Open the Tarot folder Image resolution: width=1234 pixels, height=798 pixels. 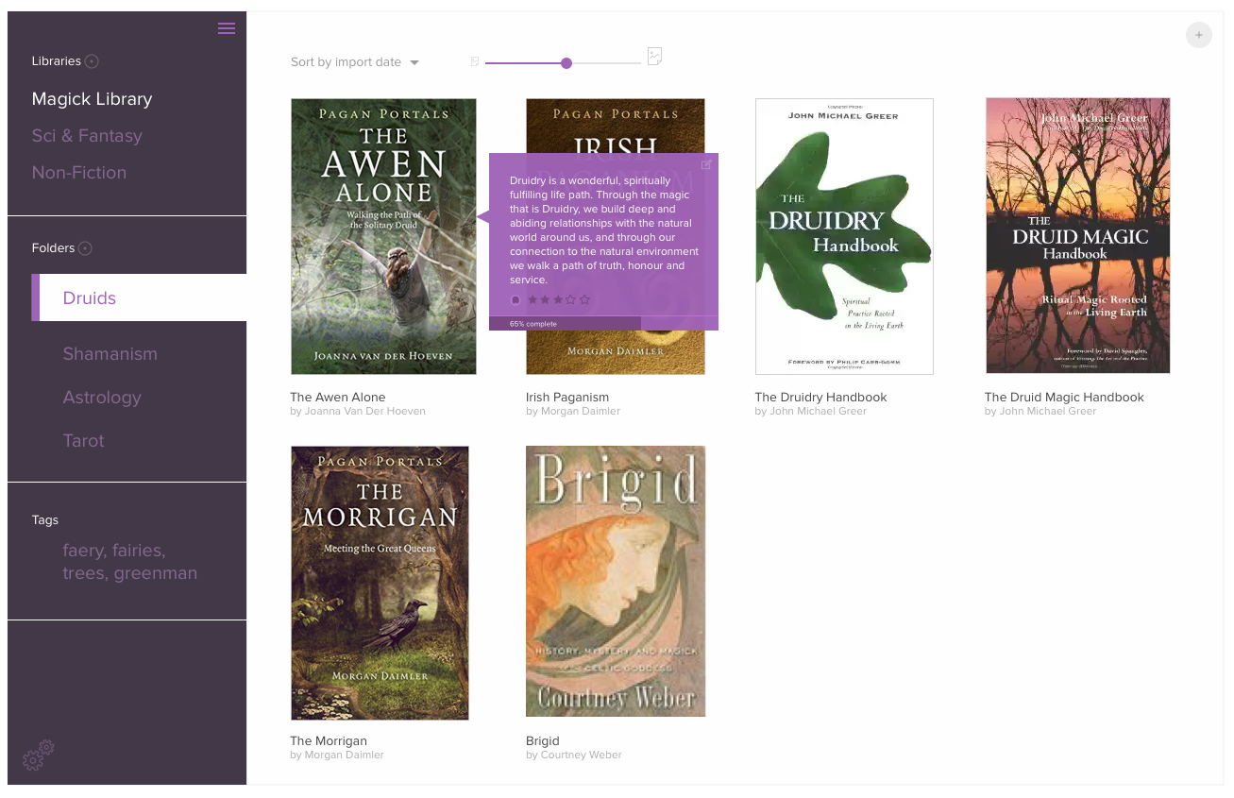(x=83, y=441)
